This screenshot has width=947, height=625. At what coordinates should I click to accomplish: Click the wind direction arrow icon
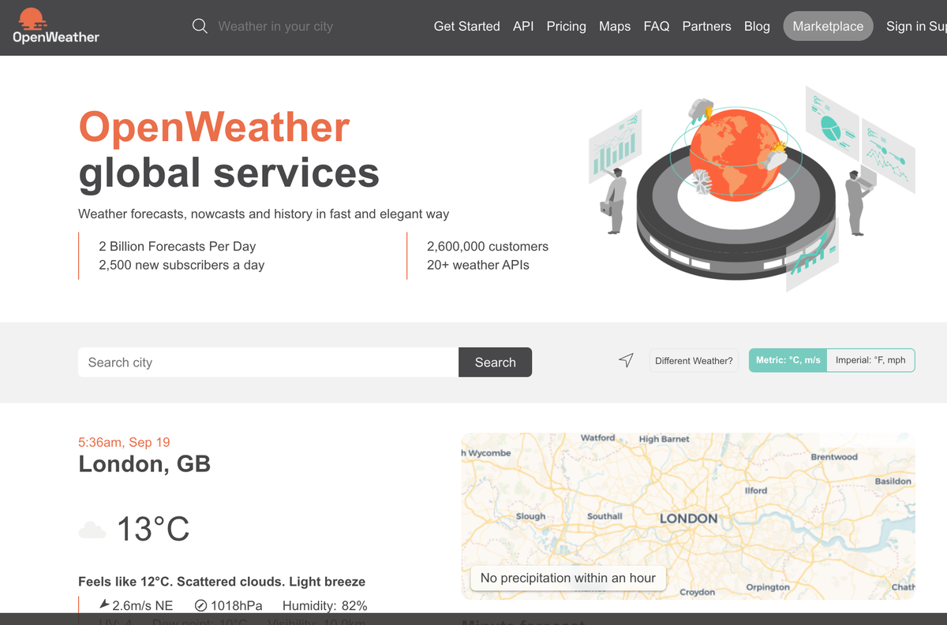click(x=104, y=605)
